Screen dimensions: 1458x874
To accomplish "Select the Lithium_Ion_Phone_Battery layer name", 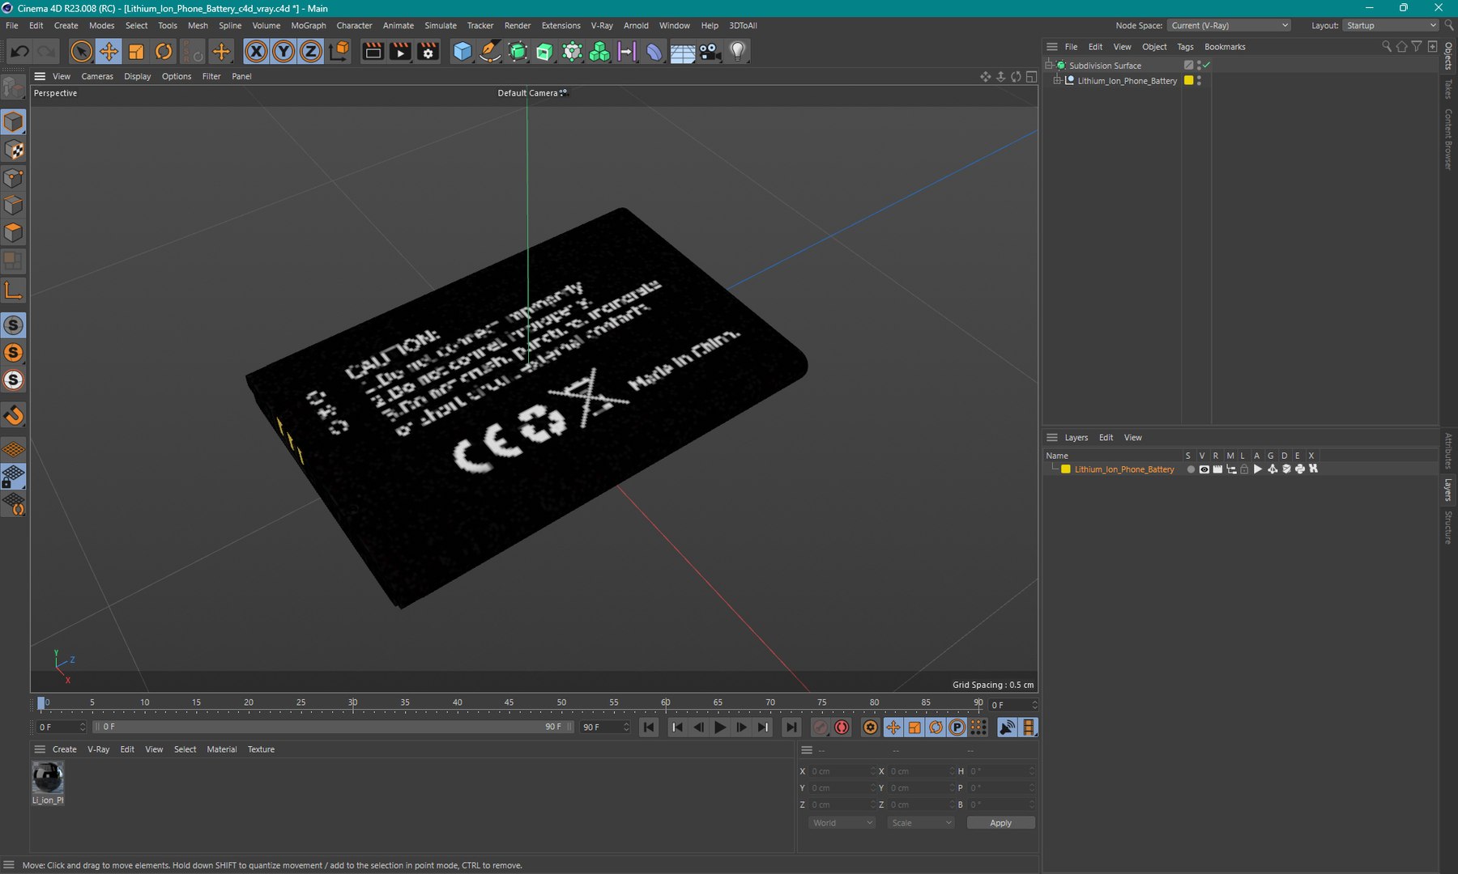I will pos(1124,469).
